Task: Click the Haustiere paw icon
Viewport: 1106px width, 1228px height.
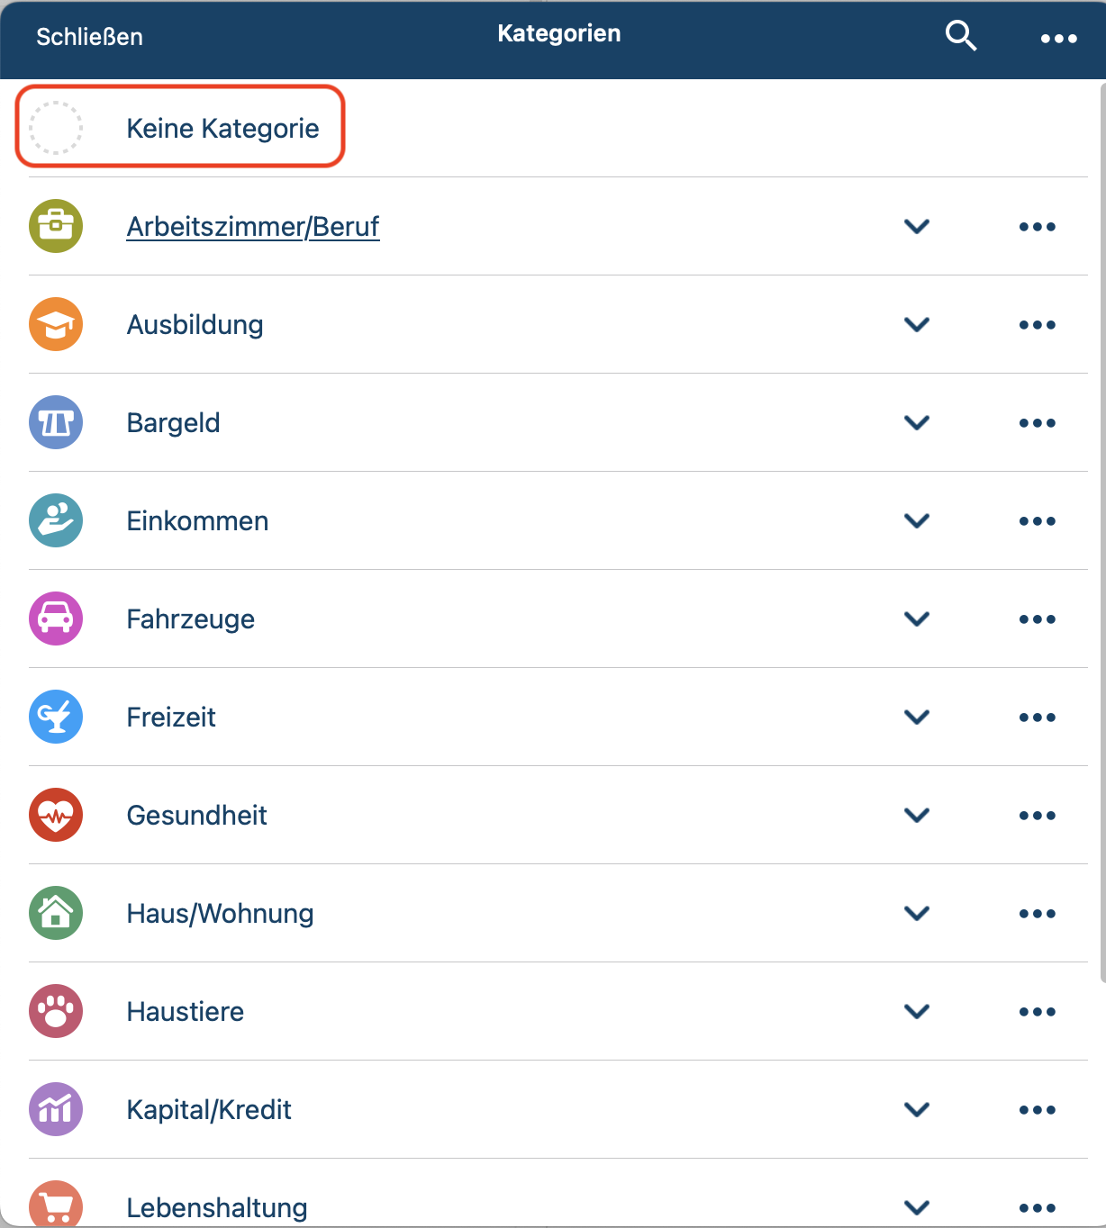Action: pos(56,1011)
